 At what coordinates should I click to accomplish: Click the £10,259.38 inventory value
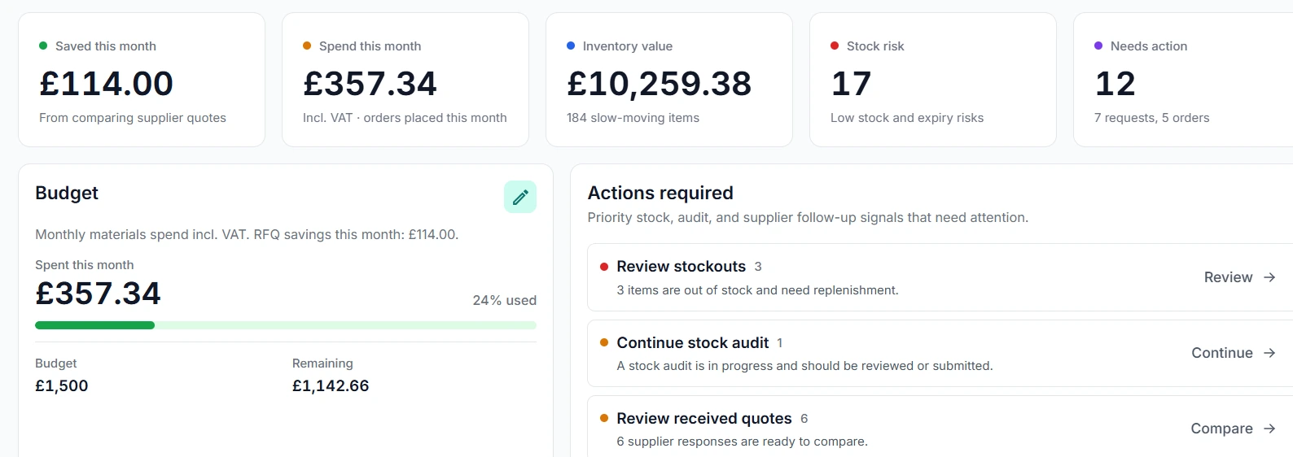click(660, 83)
